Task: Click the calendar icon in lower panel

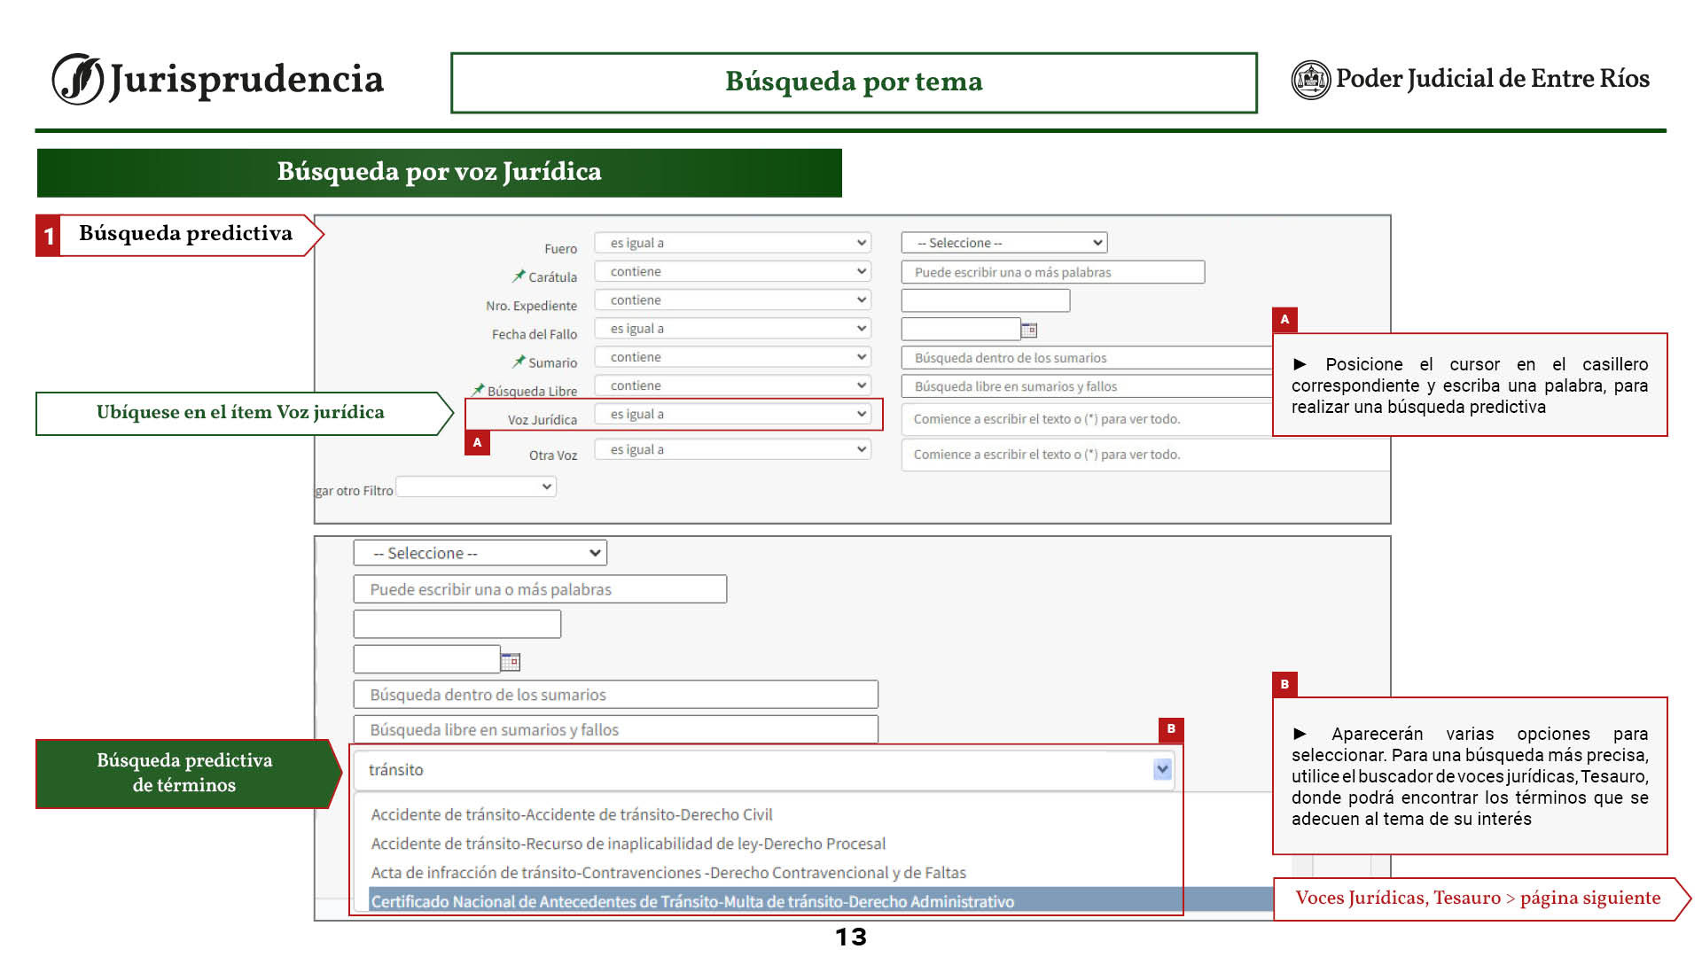Action: click(x=511, y=662)
